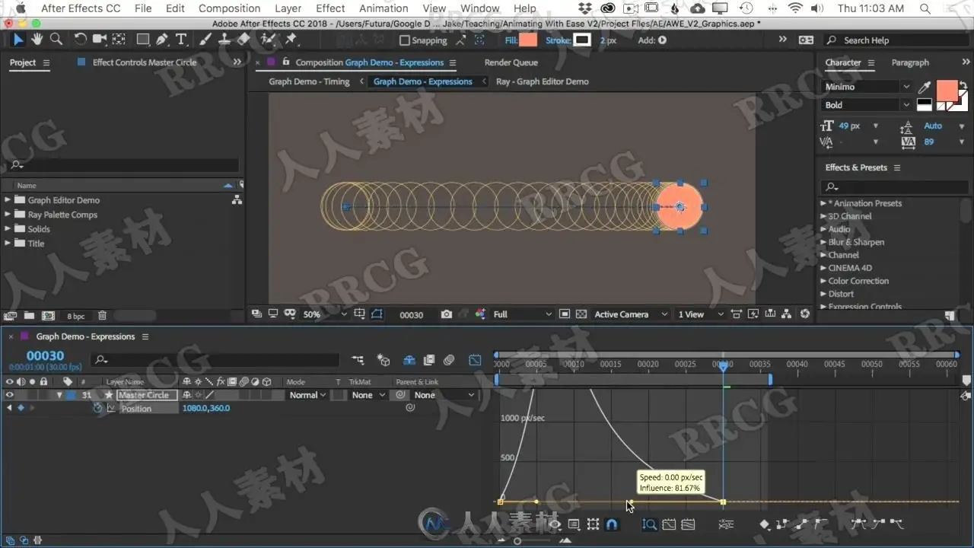Click the Graph Editor toggle icon
Image resolution: width=974 pixels, height=548 pixels.
pyautogui.click(x=475, y=360)
